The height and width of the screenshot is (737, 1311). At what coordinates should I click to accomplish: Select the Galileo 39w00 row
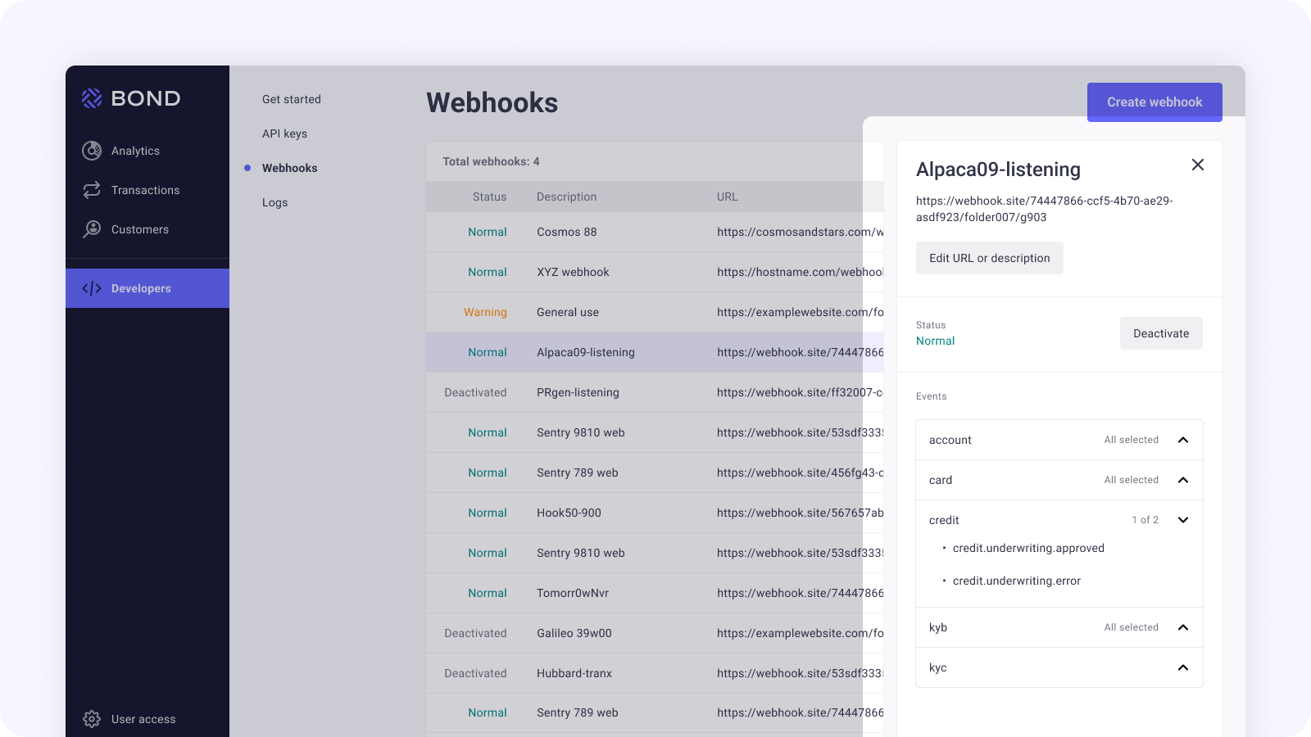[655, 633]
